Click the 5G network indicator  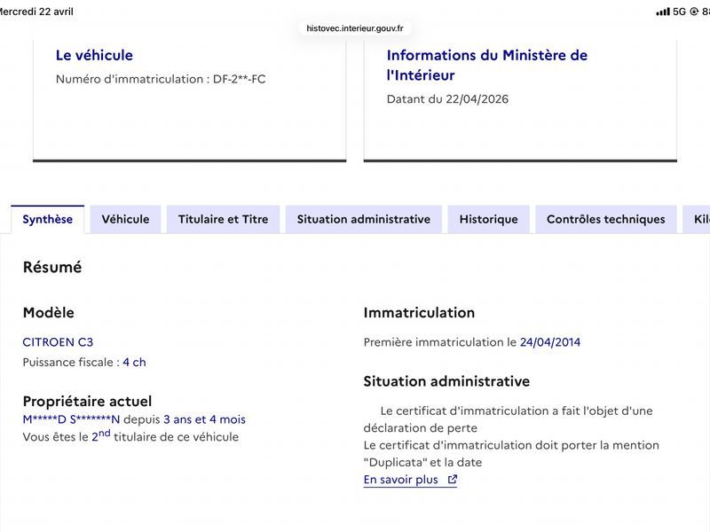click(x=679, y=12)
